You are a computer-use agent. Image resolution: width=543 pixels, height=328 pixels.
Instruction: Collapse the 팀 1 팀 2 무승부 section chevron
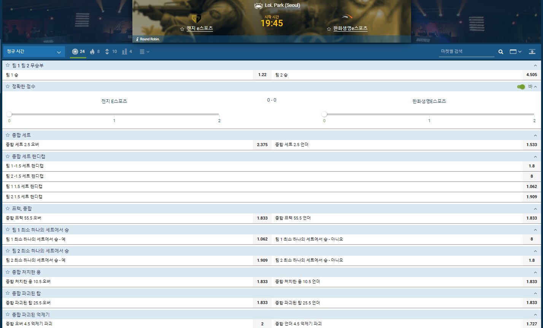[x=536, y=65]
